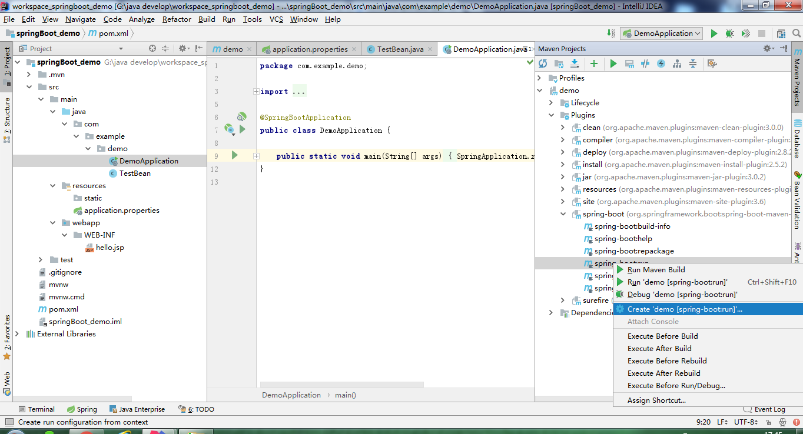Collapse the webapp folder

pos(53,222)
